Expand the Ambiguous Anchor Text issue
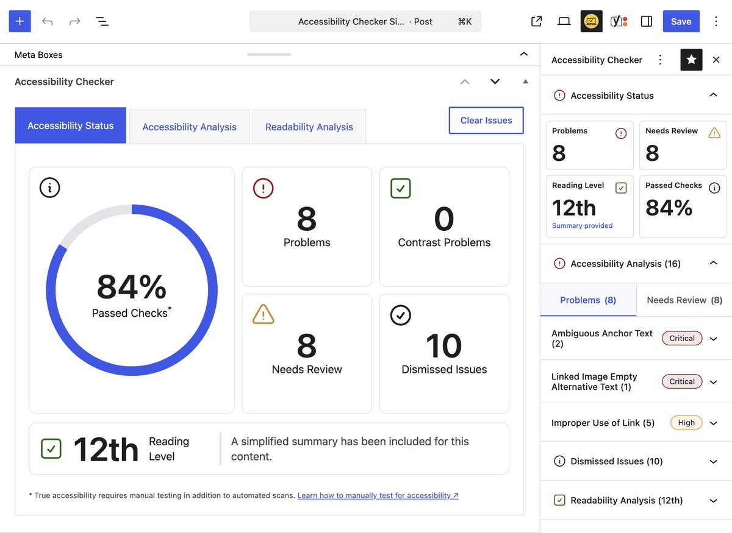This screenshot has width=732, height=533. pos(713,339)
